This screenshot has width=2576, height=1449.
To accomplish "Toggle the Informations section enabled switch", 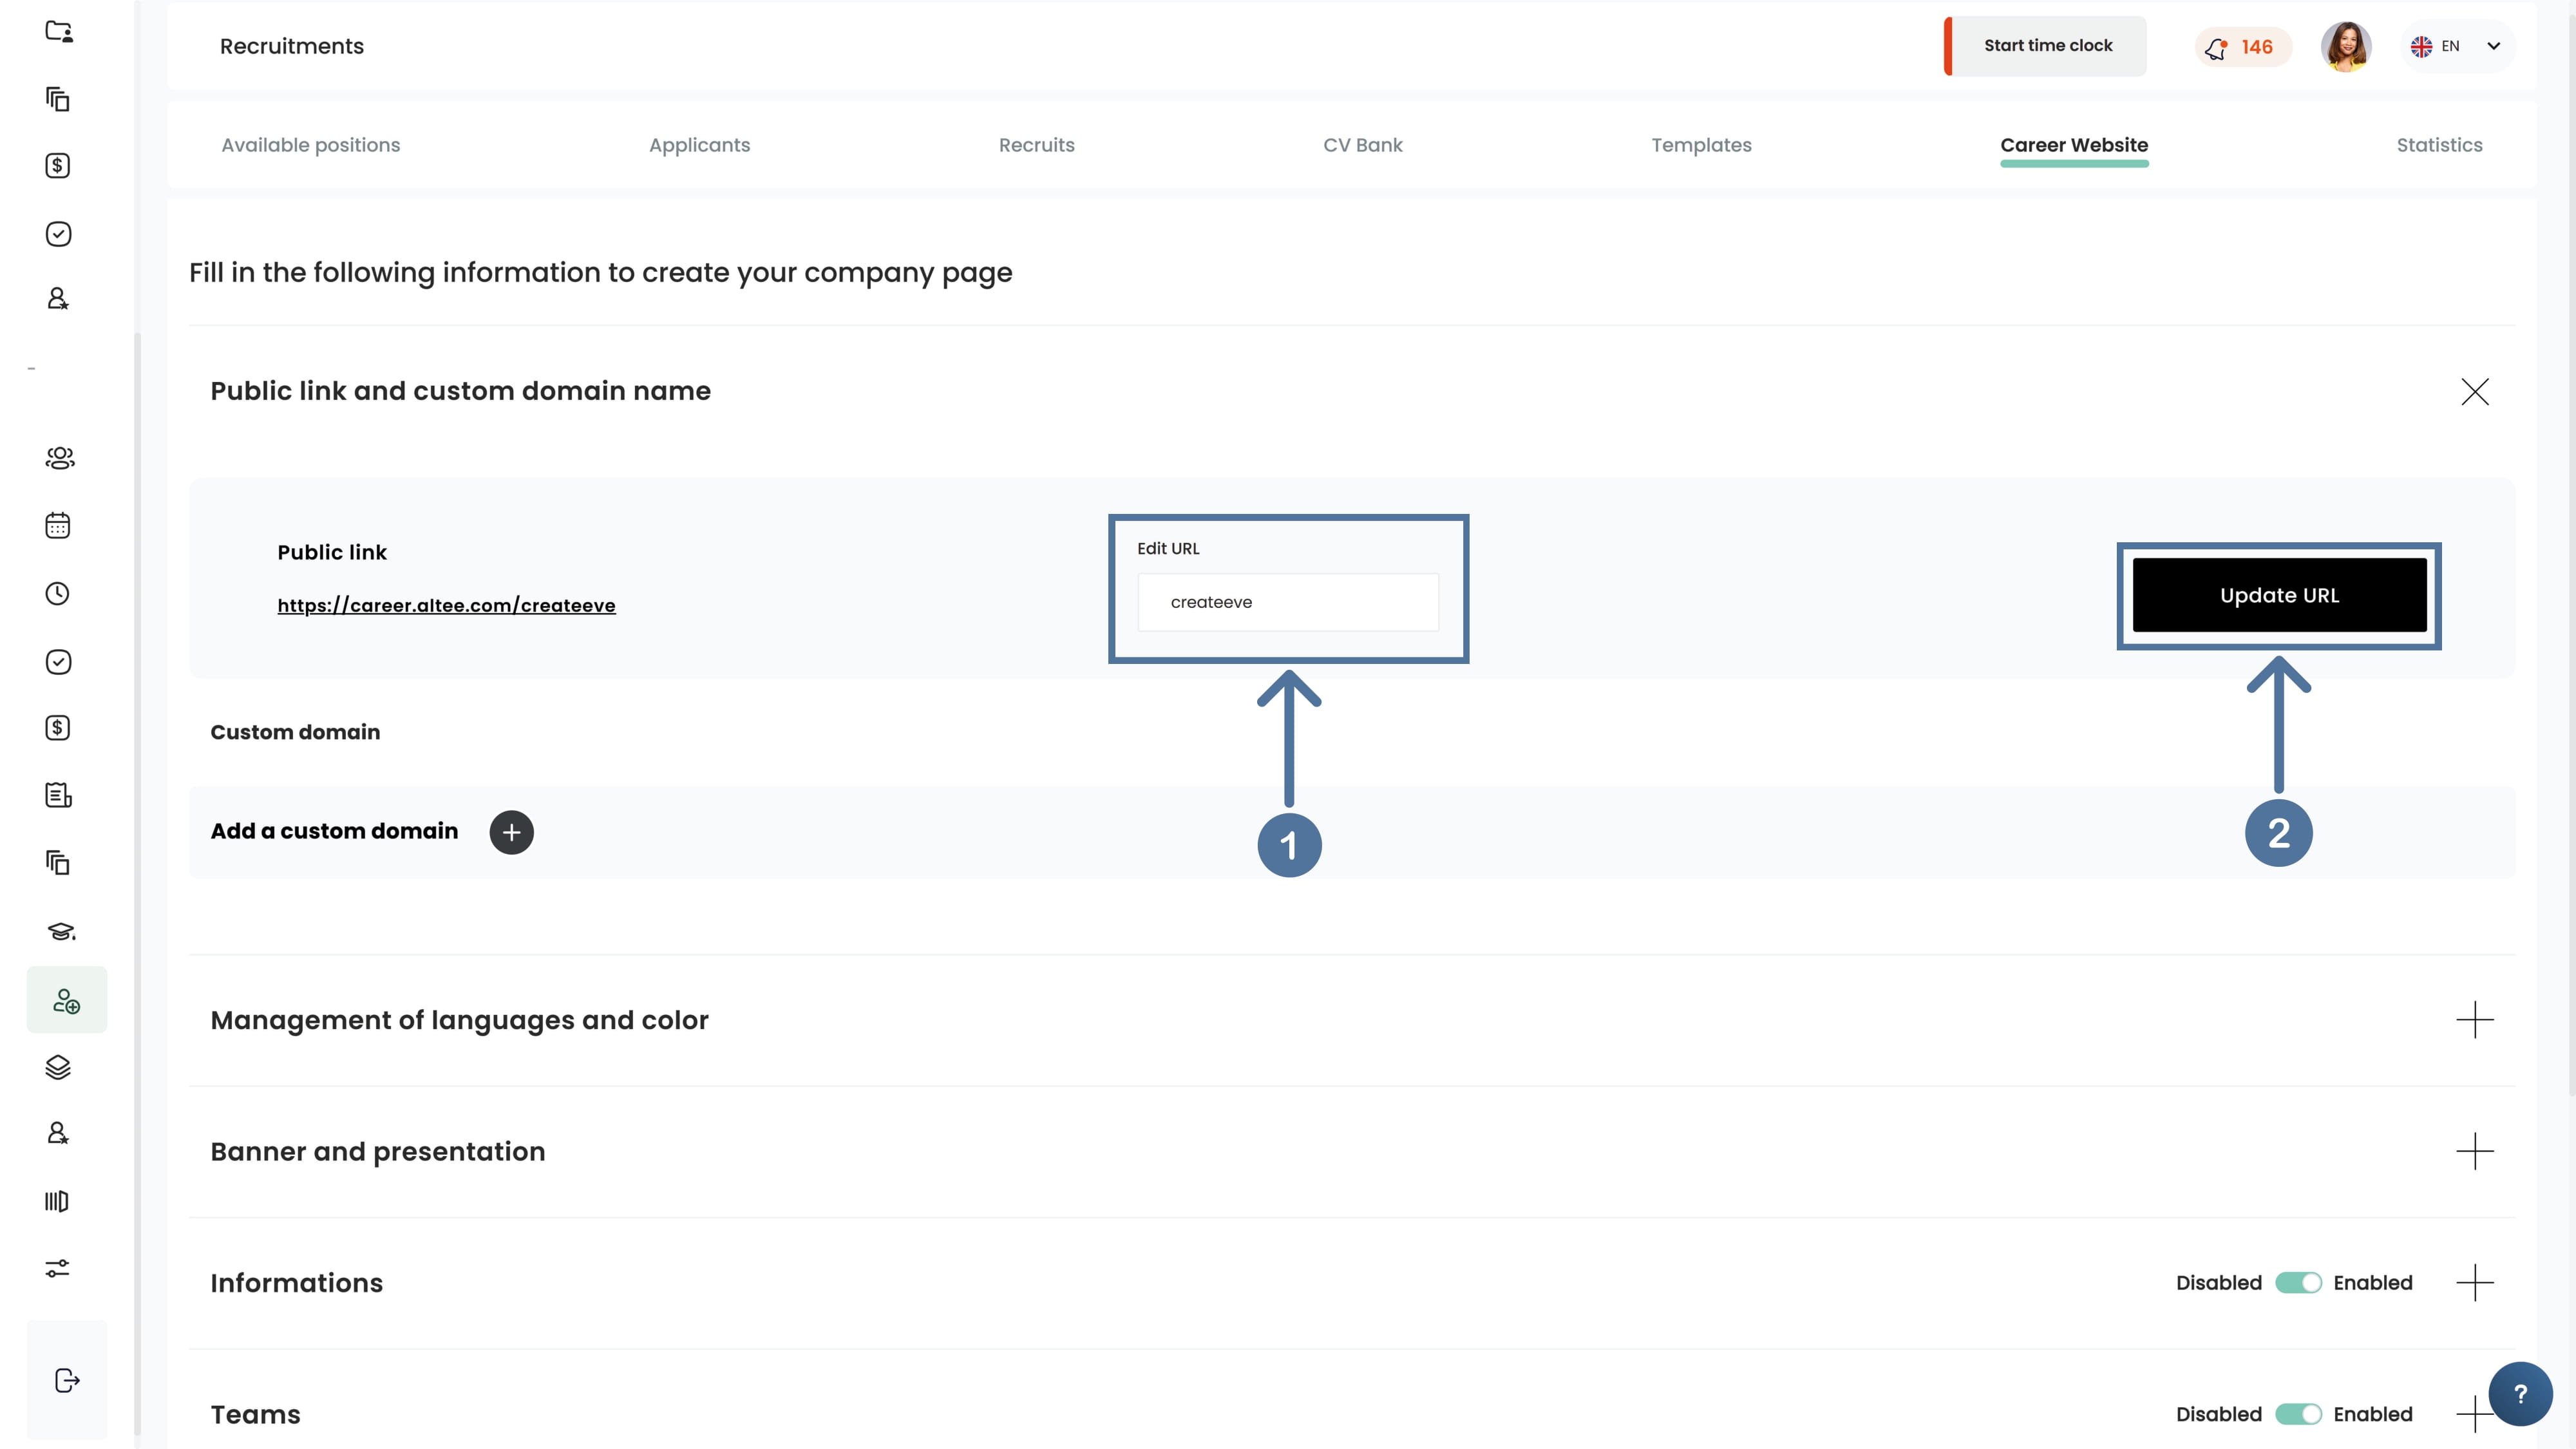I will pos(2298,1283).
